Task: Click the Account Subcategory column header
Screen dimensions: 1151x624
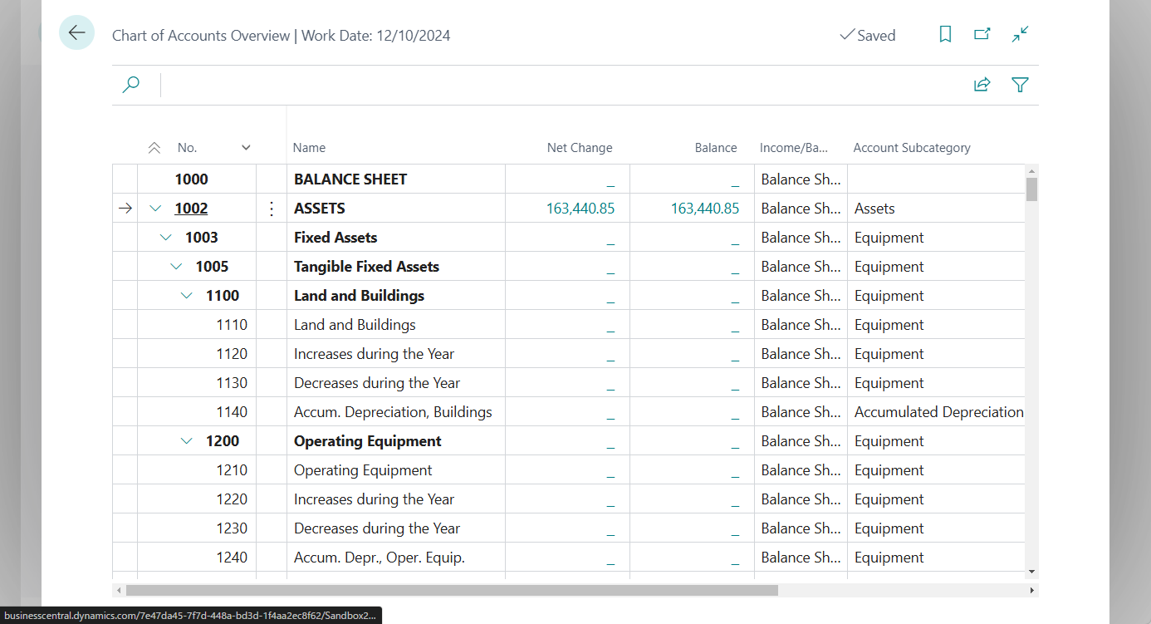Action: (911, 147)
